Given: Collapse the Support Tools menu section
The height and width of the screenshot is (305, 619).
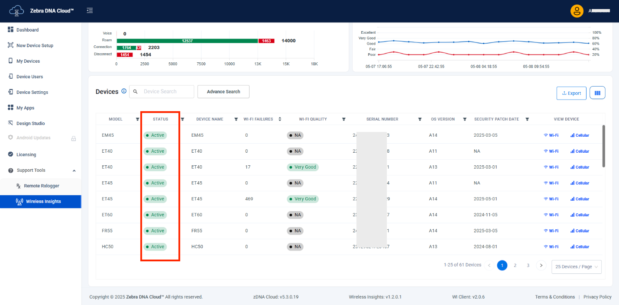Looking at the screenshot, I should coord(74,170).
